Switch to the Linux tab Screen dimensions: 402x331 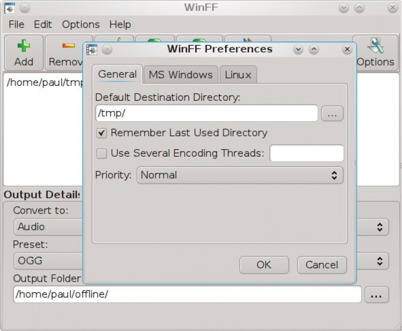pos(238,75)
